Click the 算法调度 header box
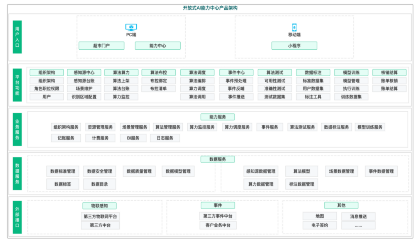Image resolution: width=417 pixels, height=245 pixels. coord(197,72)
